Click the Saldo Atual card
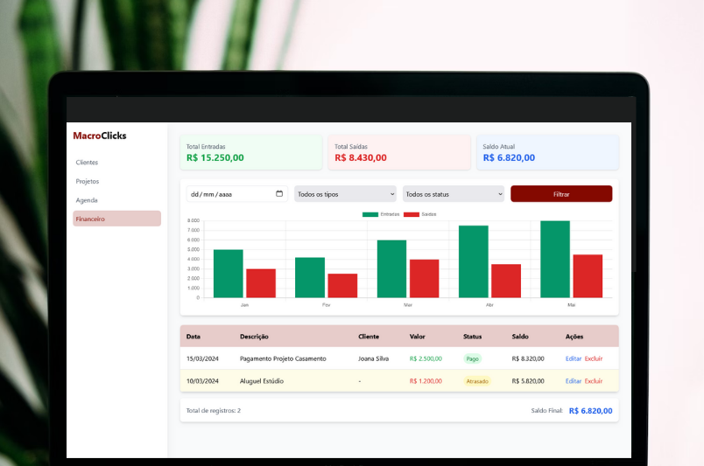This screenshot has height=466, width=704. (x=548, y=152)
